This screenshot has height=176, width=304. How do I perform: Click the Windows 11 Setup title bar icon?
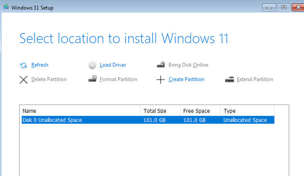coord(6,7)
